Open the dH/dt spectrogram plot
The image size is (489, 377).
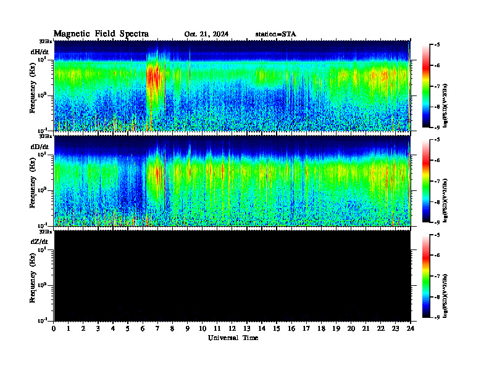pyautogui.click(x=232, y=86)
